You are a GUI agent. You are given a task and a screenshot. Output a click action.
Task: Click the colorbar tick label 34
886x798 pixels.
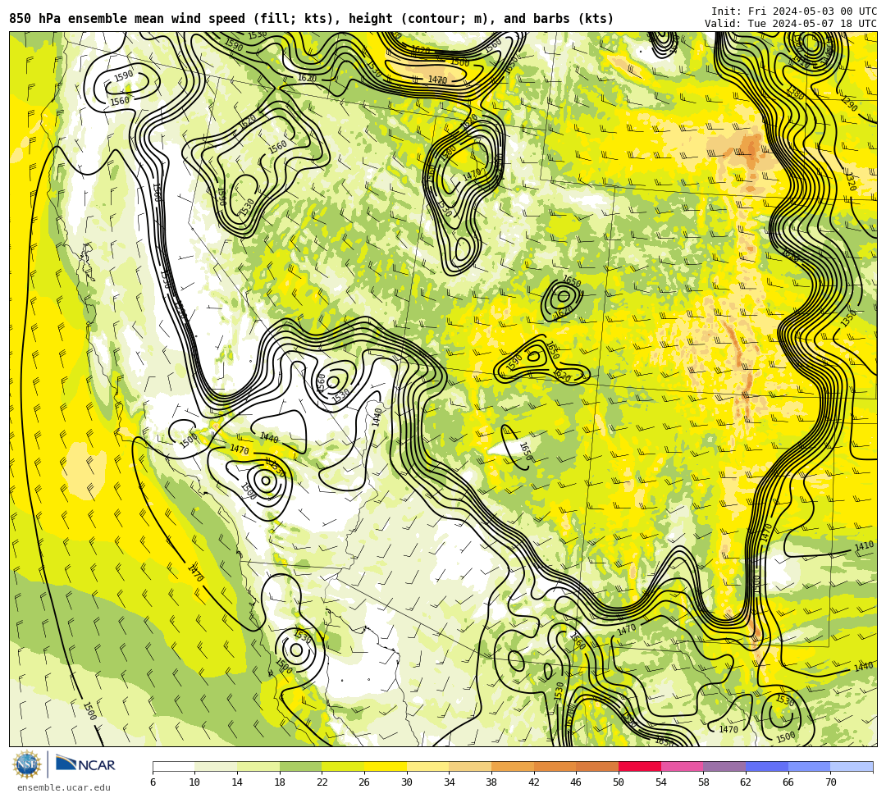click(450, 782)
